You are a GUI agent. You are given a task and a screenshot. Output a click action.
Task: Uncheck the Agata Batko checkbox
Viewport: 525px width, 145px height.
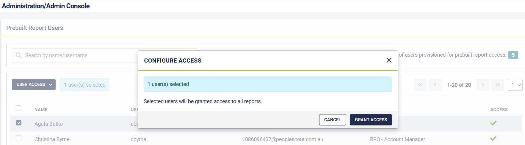pyautogui.click(x=19, y=123)
